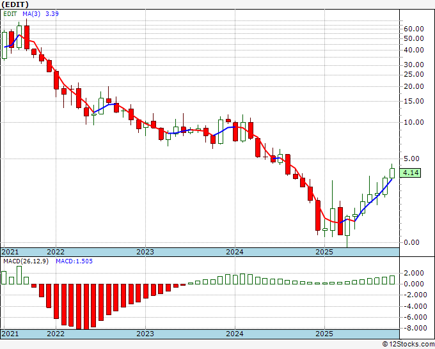Click the 2.000 MACD axis label
This screenshot has height=349, width=435.
[x=414, y=274]
